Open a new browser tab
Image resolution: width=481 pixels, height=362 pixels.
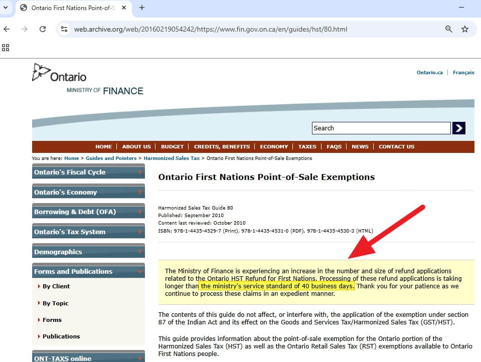pyautogui.click(x=142, y=8)
